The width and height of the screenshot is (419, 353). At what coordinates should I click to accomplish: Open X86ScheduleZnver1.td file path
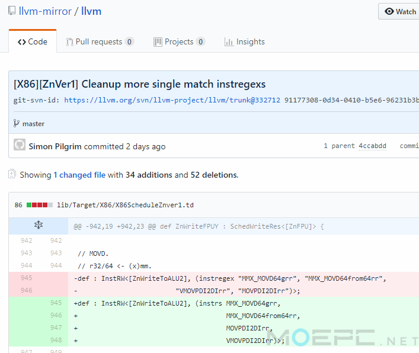click(125, 205)
